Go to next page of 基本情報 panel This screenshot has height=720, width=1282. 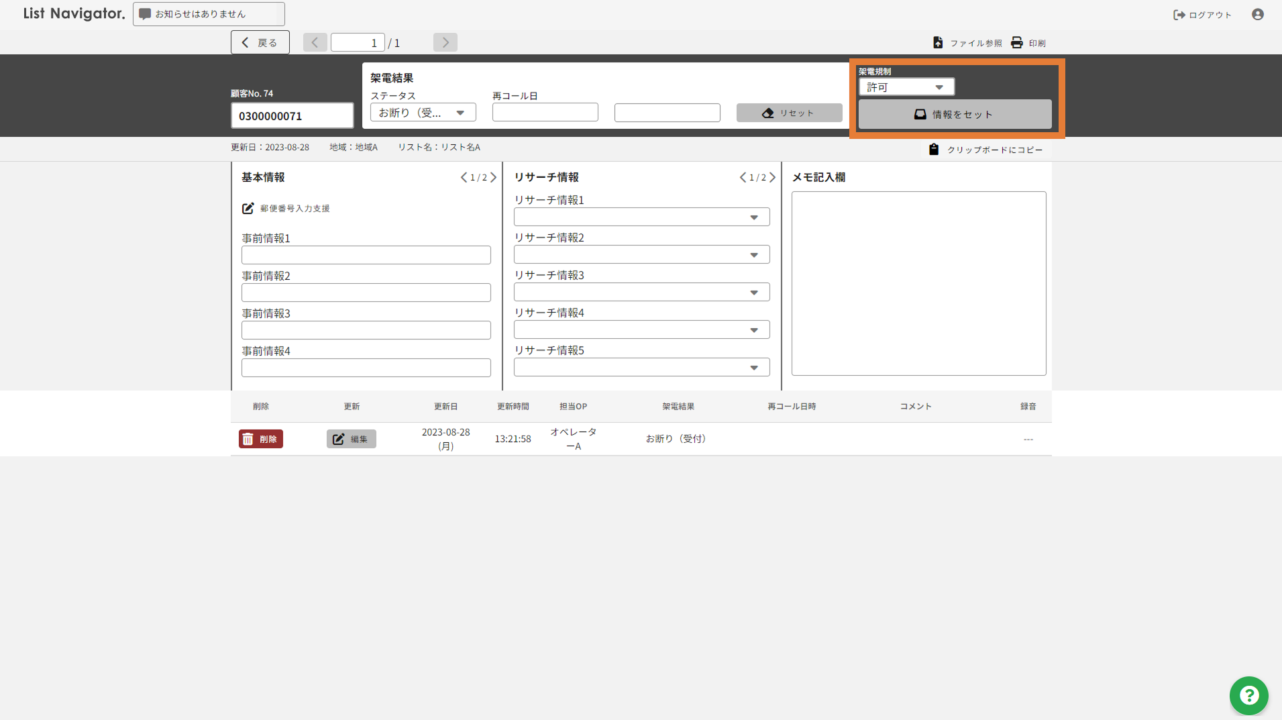pyautogui.click(x=494, y=178)
